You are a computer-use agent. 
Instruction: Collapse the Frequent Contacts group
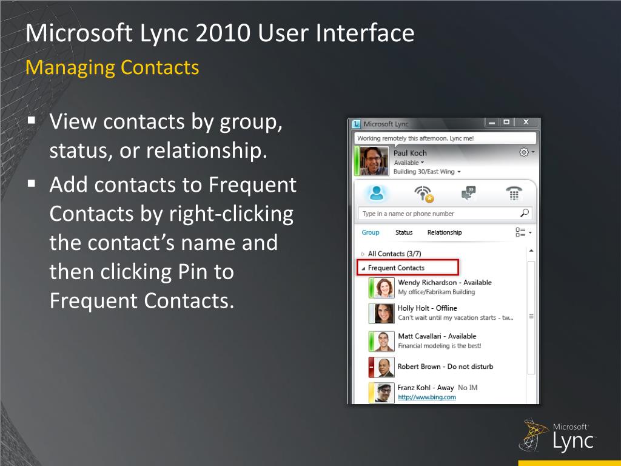coord(363,269)
